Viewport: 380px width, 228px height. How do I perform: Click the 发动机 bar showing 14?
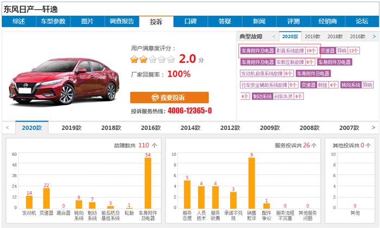(x=29, y=202)
